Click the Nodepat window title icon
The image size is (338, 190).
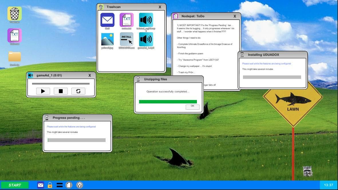[x=175, y=16]
